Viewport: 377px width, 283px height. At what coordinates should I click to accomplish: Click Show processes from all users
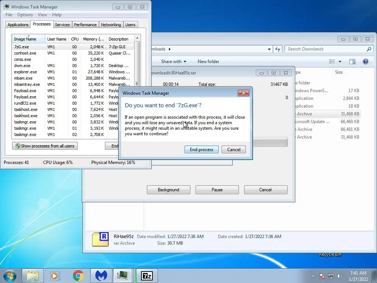pyautogui.click(x=45, y=146)
